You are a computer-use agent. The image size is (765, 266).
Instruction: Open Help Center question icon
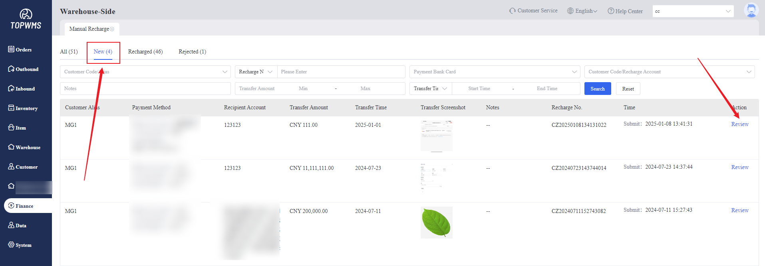pos(611,11)
